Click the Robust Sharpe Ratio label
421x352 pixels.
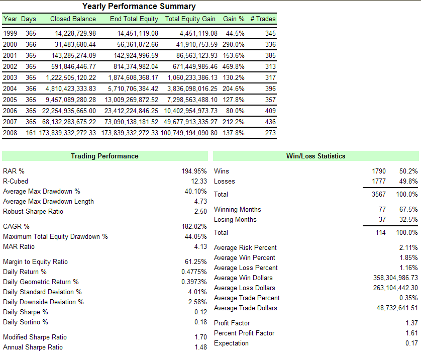click(x=33, y=211)
